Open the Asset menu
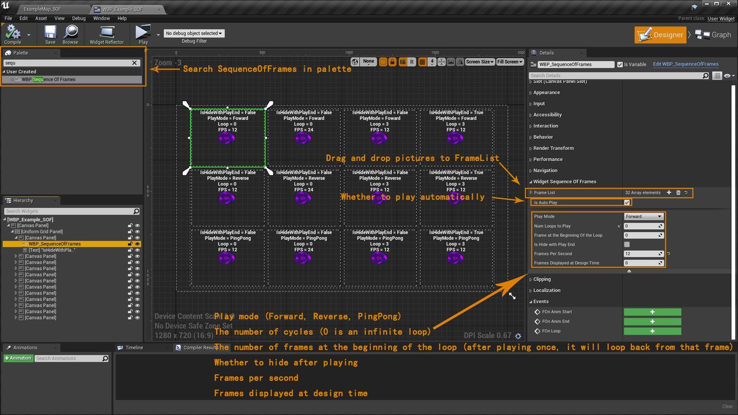Screen dimensions: 738x415 point(41,18)
